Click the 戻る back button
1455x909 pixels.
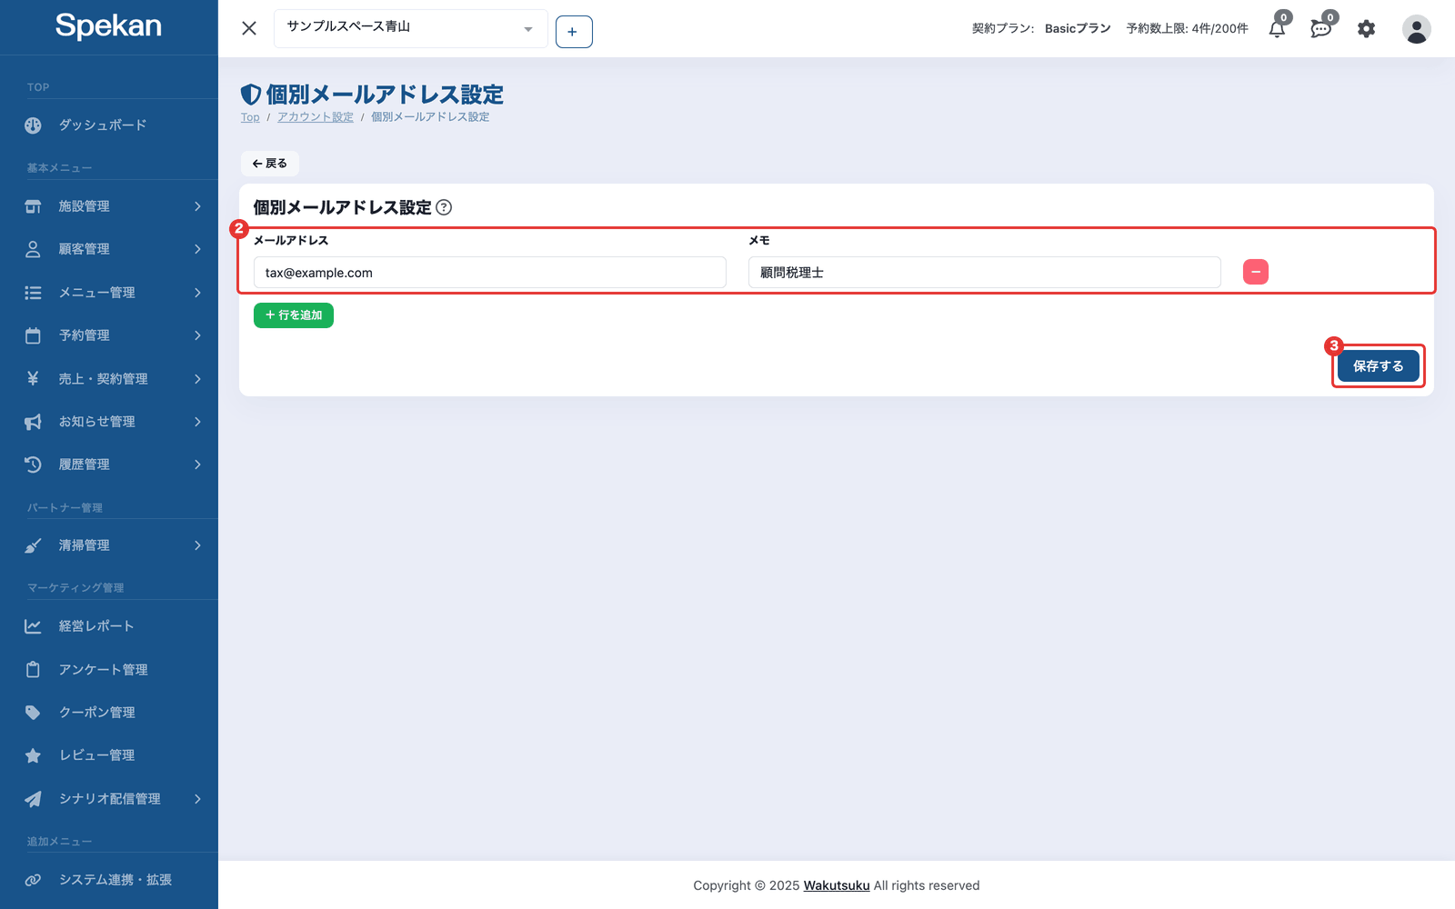pos(270,164)
